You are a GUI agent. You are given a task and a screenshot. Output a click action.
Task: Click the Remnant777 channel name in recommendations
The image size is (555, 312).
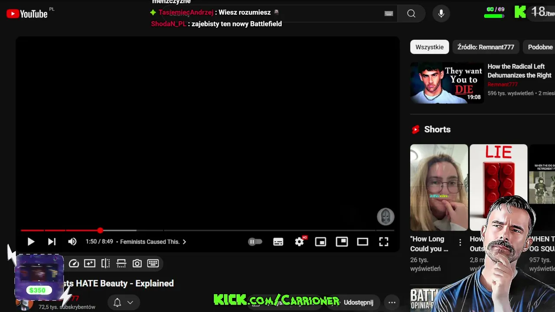pyautogui.click(x=503, y=84)
